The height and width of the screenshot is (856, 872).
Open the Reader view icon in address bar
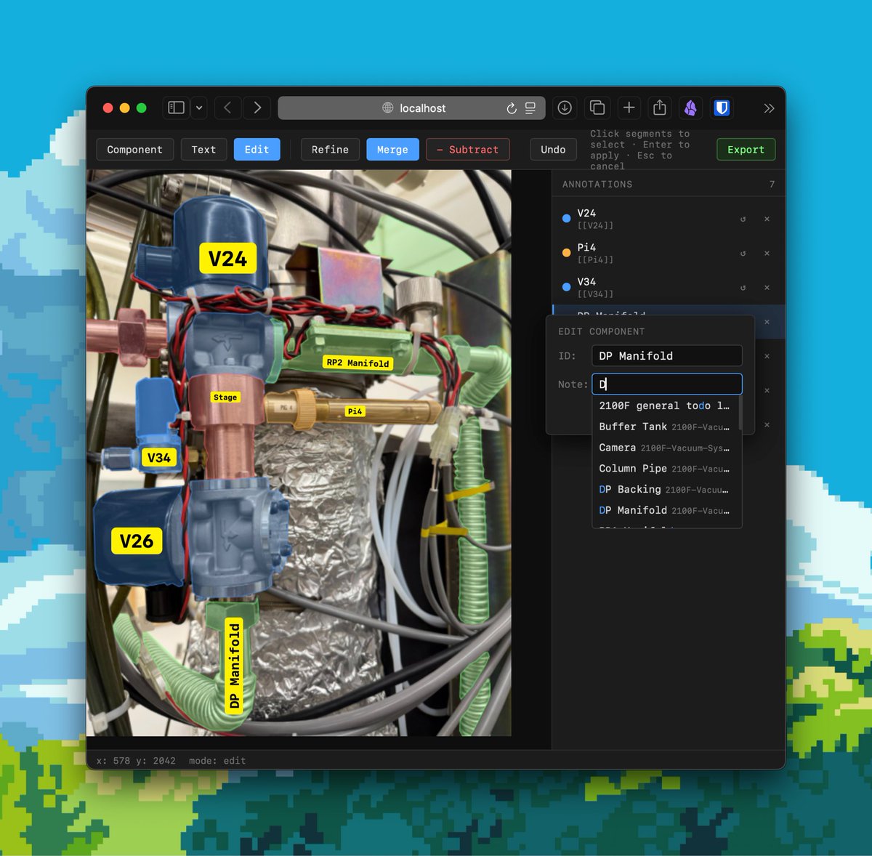coord(530,108)
